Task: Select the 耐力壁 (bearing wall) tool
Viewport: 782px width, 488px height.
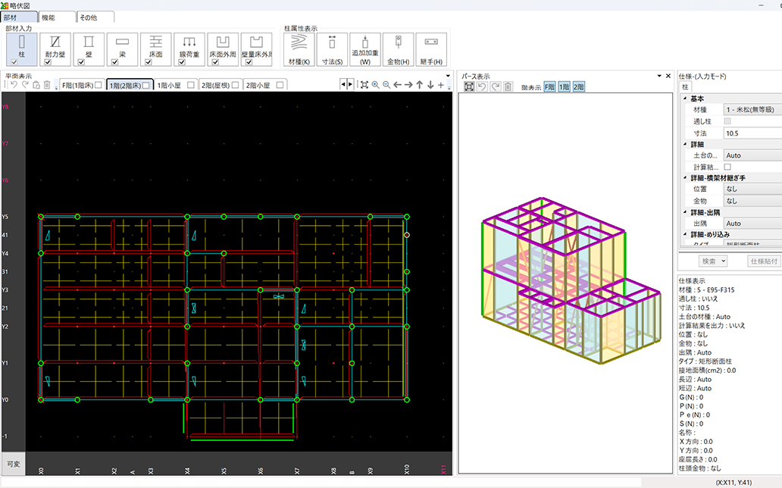Action: (55, 45)
